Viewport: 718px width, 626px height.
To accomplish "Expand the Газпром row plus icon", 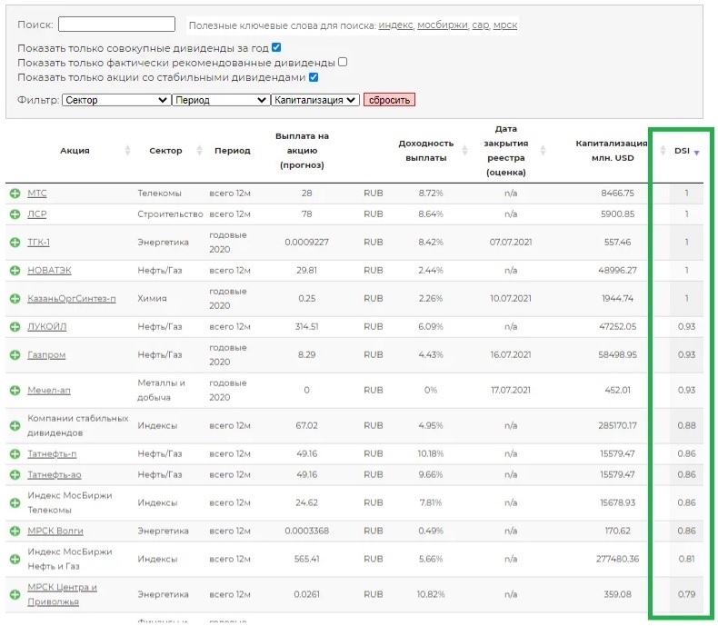I will coord(15,355).
